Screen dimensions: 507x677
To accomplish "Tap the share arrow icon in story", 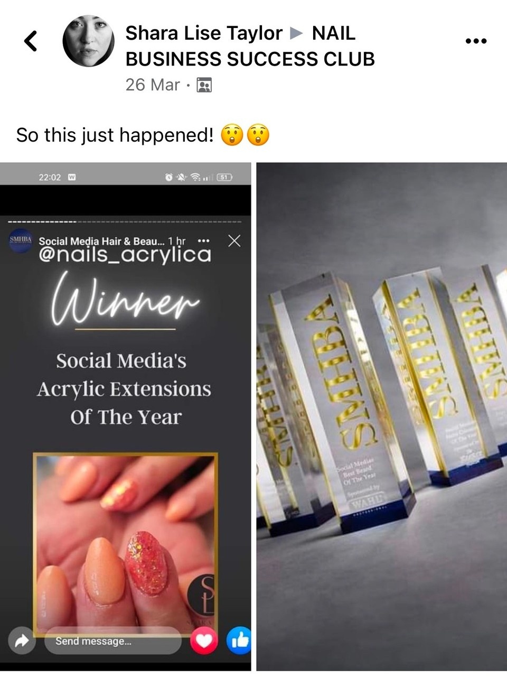I will click(22, 641).
